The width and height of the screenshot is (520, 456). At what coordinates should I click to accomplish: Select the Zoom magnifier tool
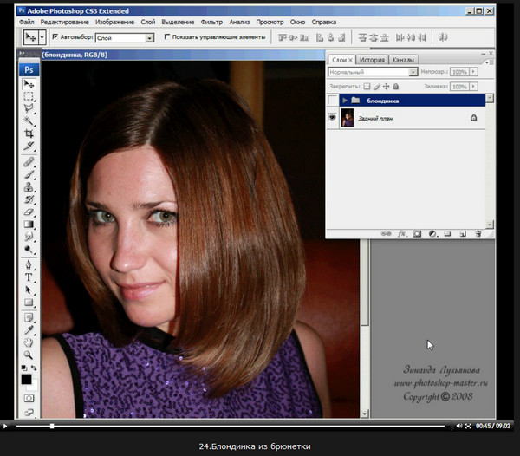(x=29, y=355)
